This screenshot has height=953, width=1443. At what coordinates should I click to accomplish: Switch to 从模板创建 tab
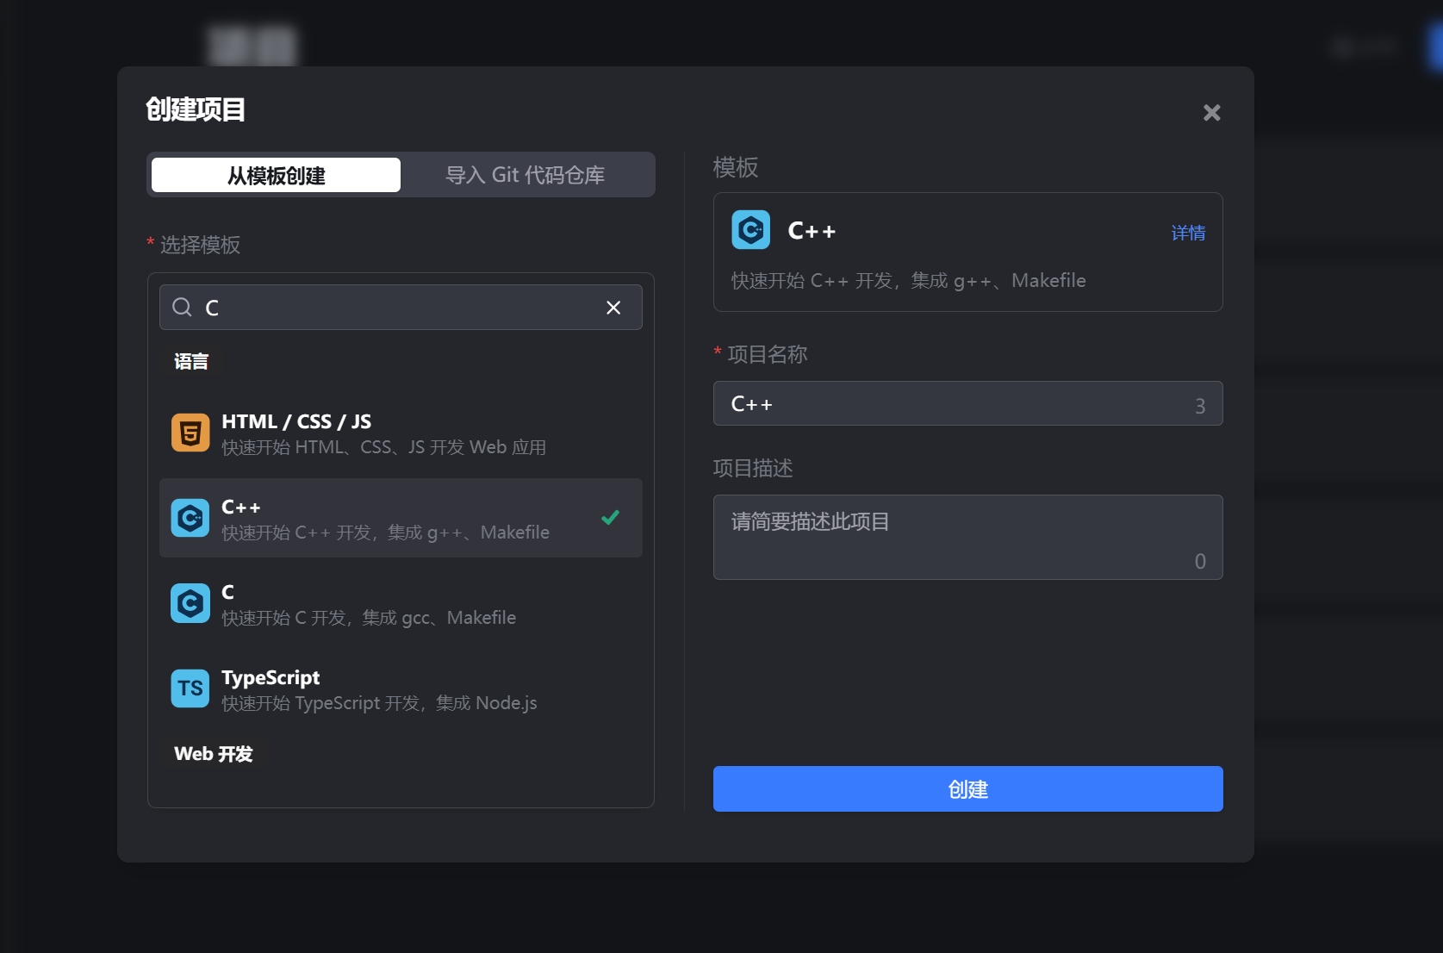click(x=276, y=175)
